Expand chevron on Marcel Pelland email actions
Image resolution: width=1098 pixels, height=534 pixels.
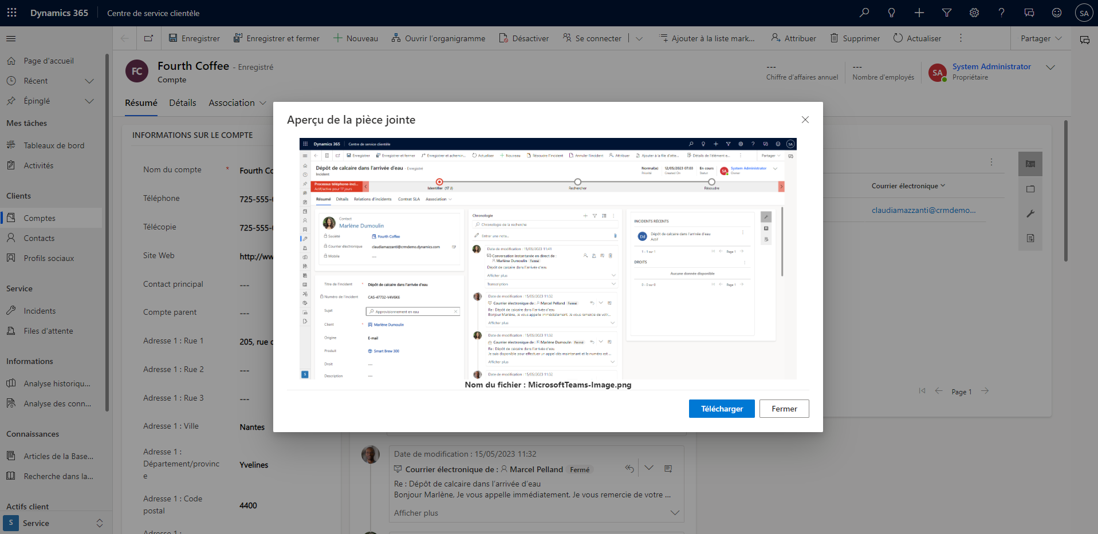point(649,468)
